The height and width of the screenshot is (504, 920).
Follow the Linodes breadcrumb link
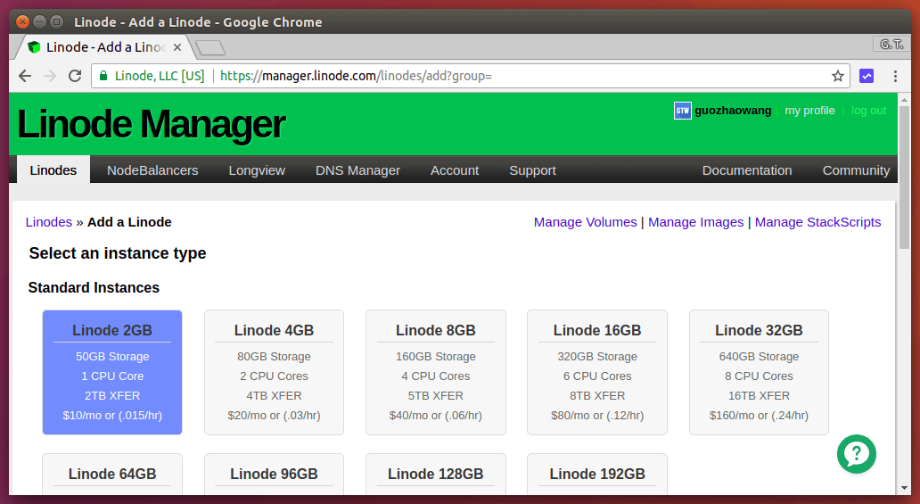point(49,222)
